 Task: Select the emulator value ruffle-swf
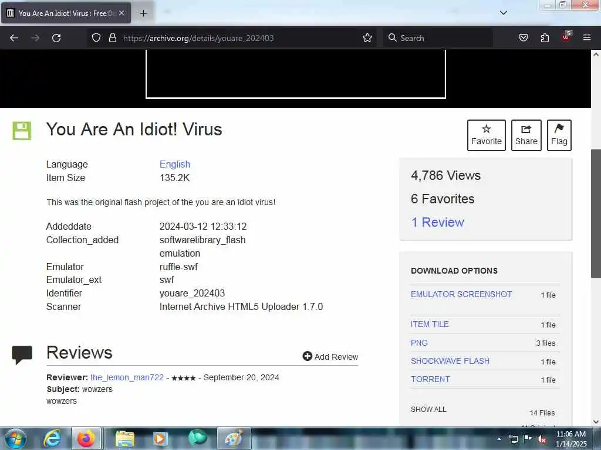point(178,267)
